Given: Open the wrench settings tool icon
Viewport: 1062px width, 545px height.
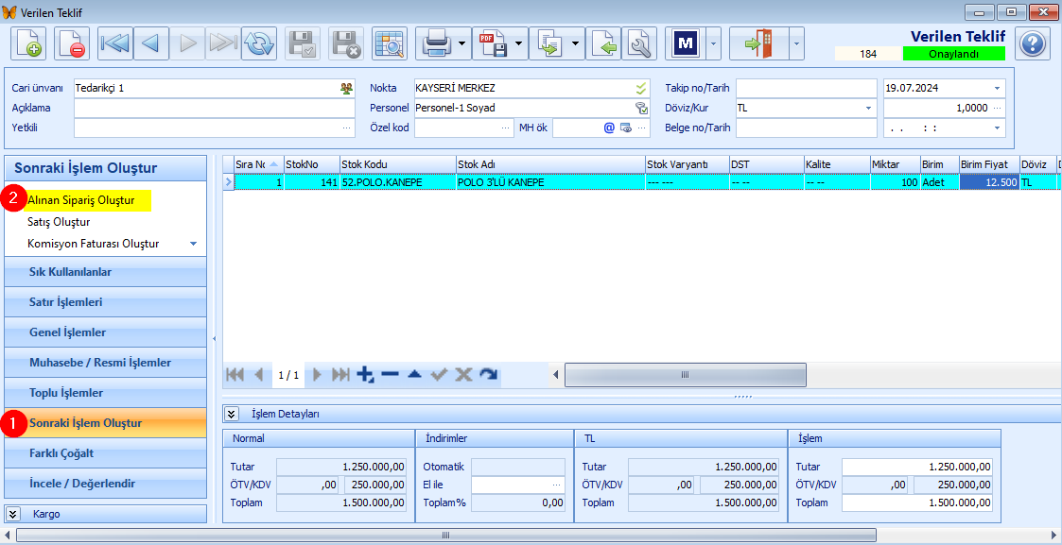Looking at the screenshot, I should (x=638, y=43).
